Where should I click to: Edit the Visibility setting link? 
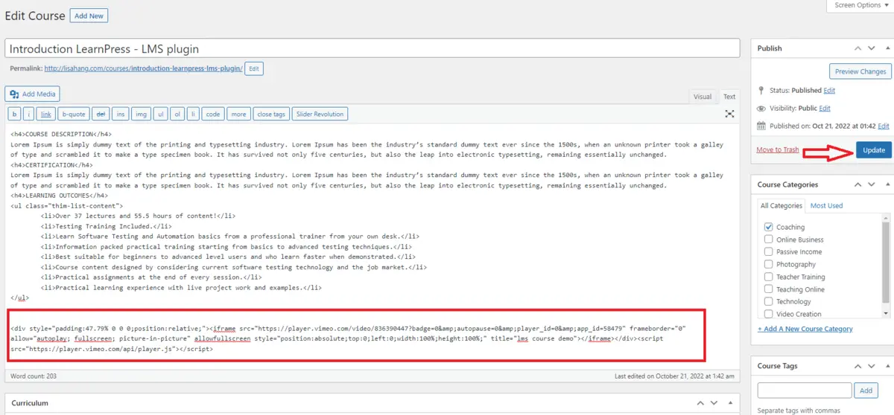(825, 108)
